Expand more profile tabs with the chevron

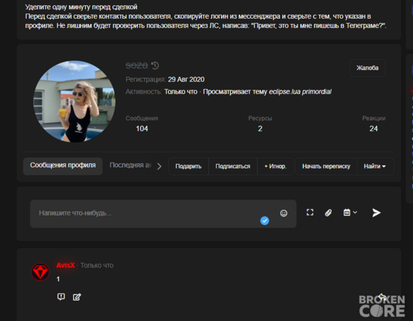[159, 167]
